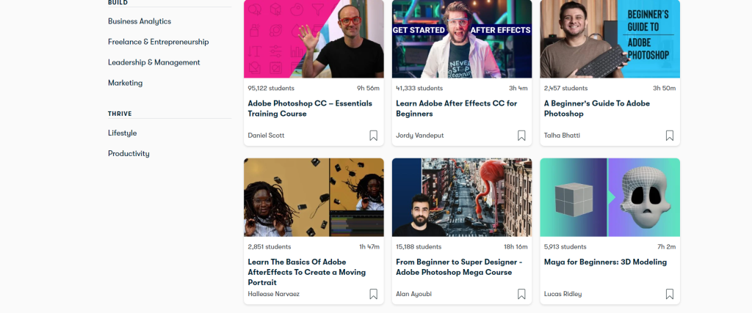
Task: Toggle bookmark for Maya for Beginners course
Action: coord(670,294)
